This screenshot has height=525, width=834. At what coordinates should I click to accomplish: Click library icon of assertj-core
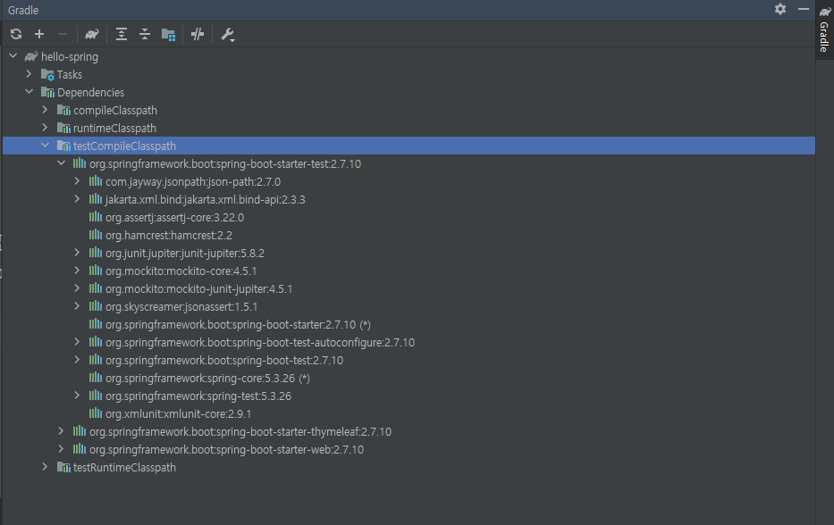pyautogui.click(x=96, y=217)
